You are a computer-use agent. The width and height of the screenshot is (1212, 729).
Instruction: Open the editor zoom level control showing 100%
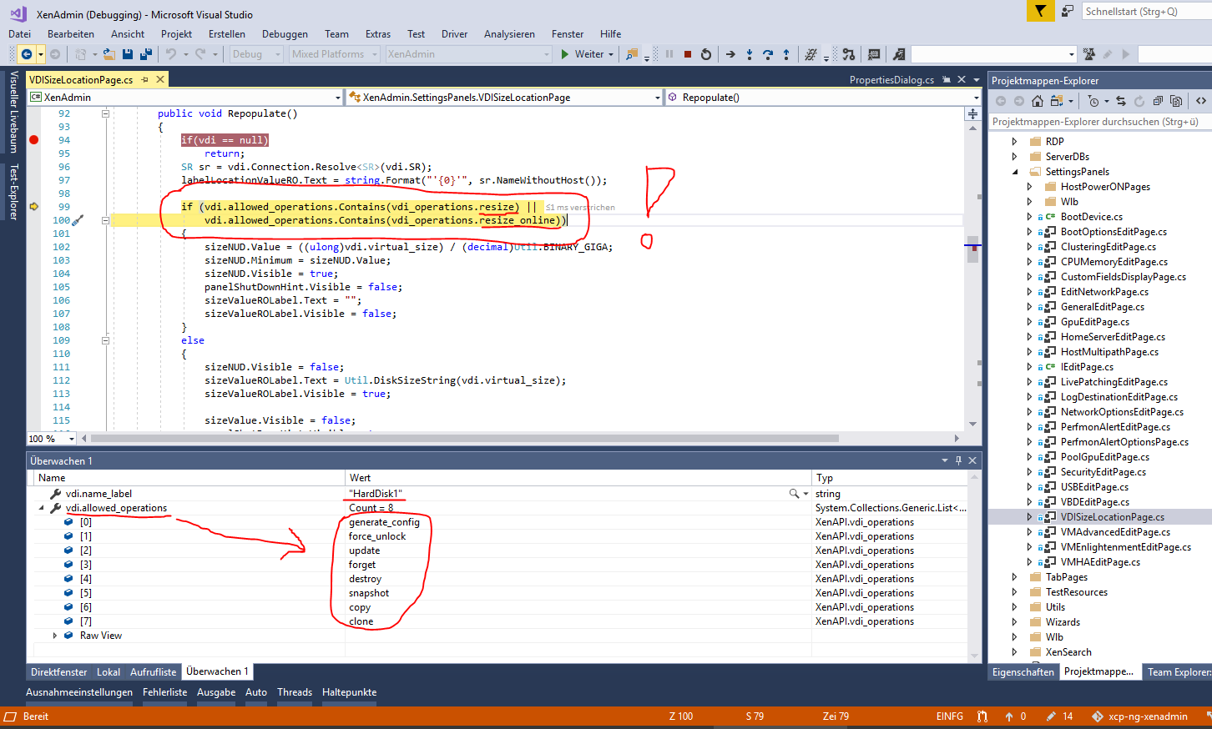50,438
